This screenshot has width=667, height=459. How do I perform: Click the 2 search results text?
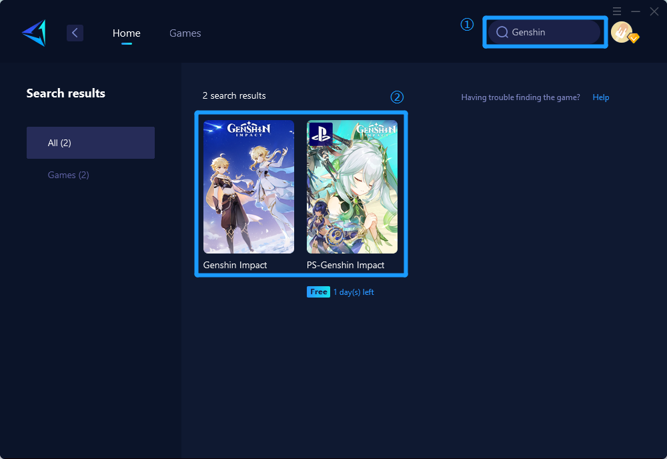(x=234, y=95)
